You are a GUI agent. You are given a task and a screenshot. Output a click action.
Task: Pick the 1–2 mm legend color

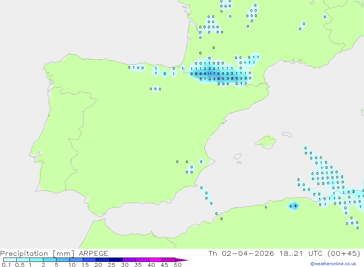36,260
